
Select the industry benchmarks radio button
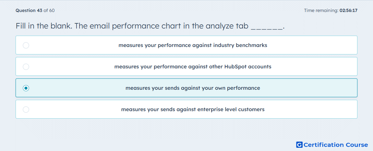[x=26, y=45]
